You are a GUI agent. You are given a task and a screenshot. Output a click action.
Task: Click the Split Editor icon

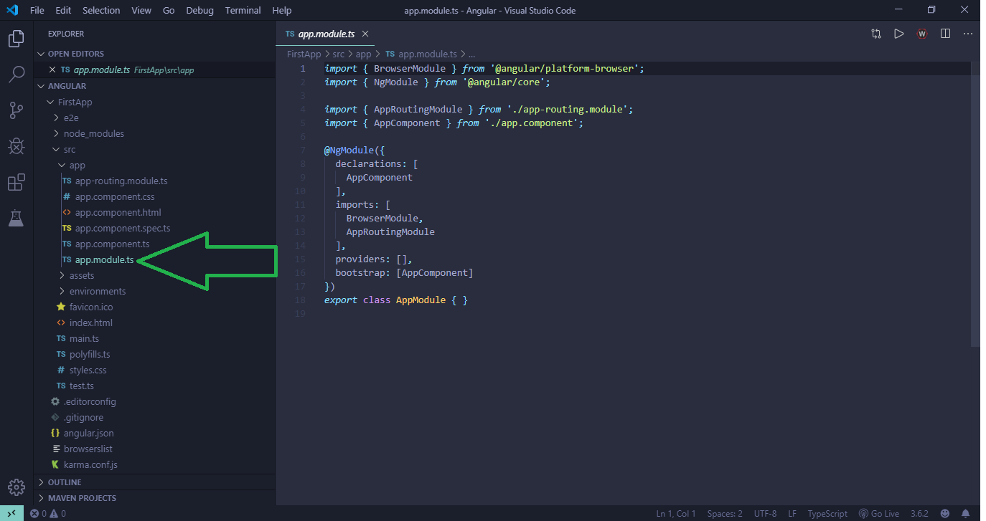click(x=945, y=34)
